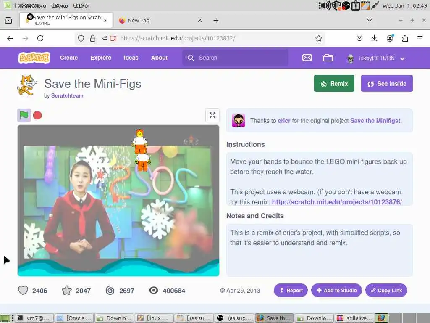Open the Firefox hamburger application menu
This screenshot has width=430, height=323.
(x=420, y=38)
